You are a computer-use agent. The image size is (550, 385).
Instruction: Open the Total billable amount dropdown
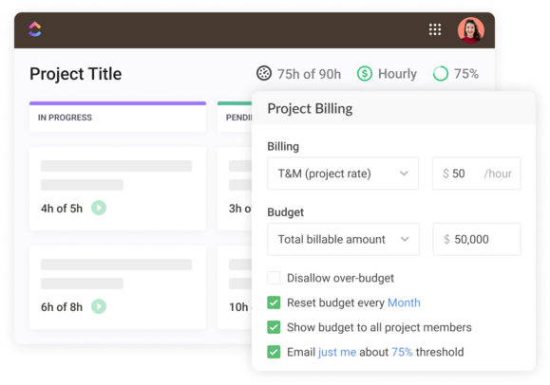[343, 239]
